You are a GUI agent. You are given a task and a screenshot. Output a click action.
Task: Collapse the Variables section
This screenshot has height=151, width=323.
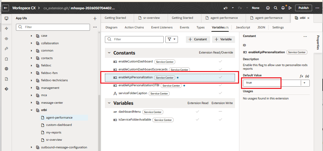[x=109, y=103]
